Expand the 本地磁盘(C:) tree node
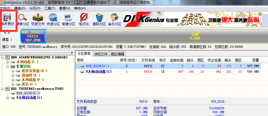The width and height of the screenshot is (268, 116). pos(8,62)
